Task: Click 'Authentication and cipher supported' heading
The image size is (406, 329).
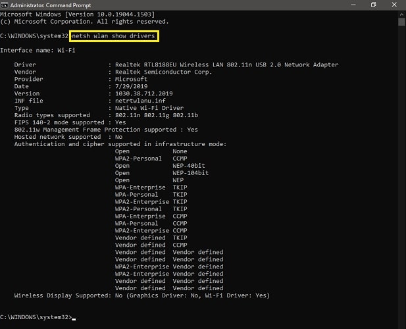Action: [120, 144]
